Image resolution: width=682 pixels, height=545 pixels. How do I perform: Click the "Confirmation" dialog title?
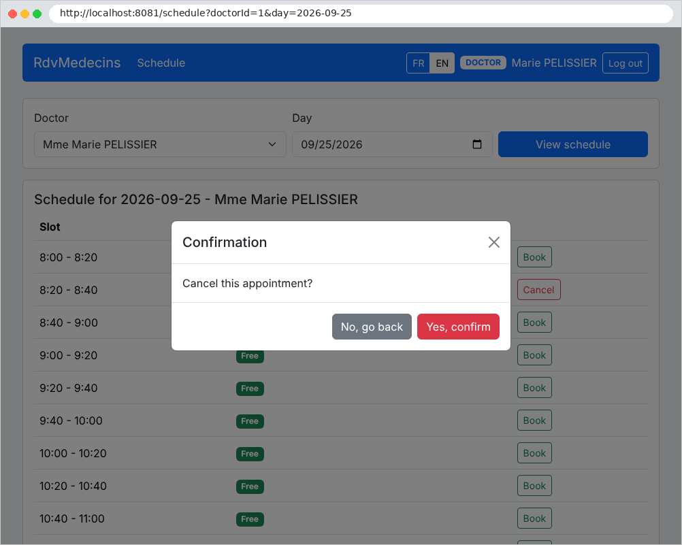pyautogui.click(x=225, y=242)
